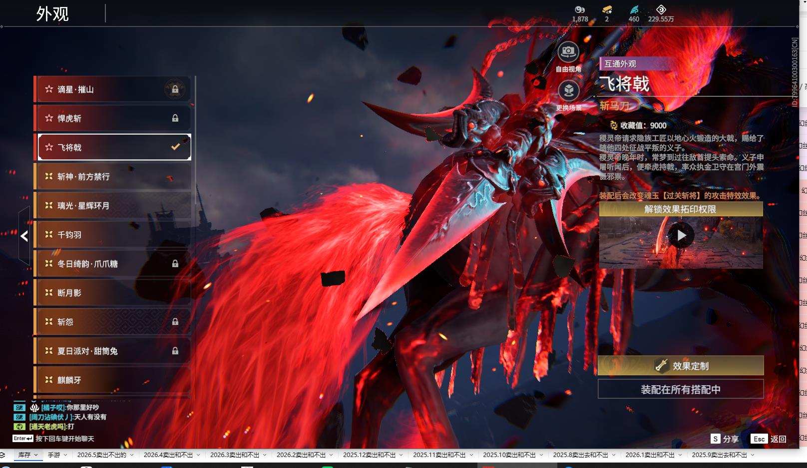The height and width of the screenshot is (468, 807).
Task: Click the 外观 page title
Action: pyautogui.click(x=52, y=13)
